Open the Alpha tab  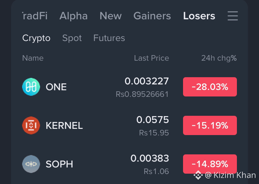click(73, 16)
